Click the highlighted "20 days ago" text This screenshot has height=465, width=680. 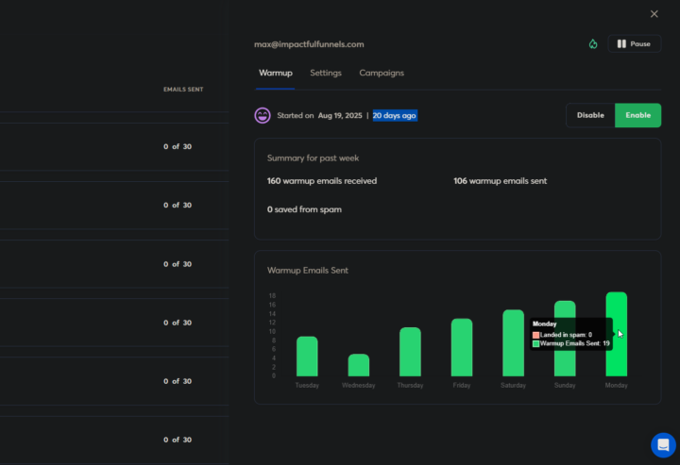(x=394, y=115)
